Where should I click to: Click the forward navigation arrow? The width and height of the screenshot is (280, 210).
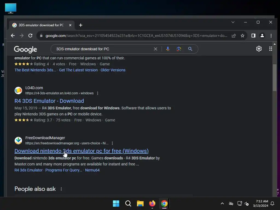pyautogui.click(x=22, y=36)
